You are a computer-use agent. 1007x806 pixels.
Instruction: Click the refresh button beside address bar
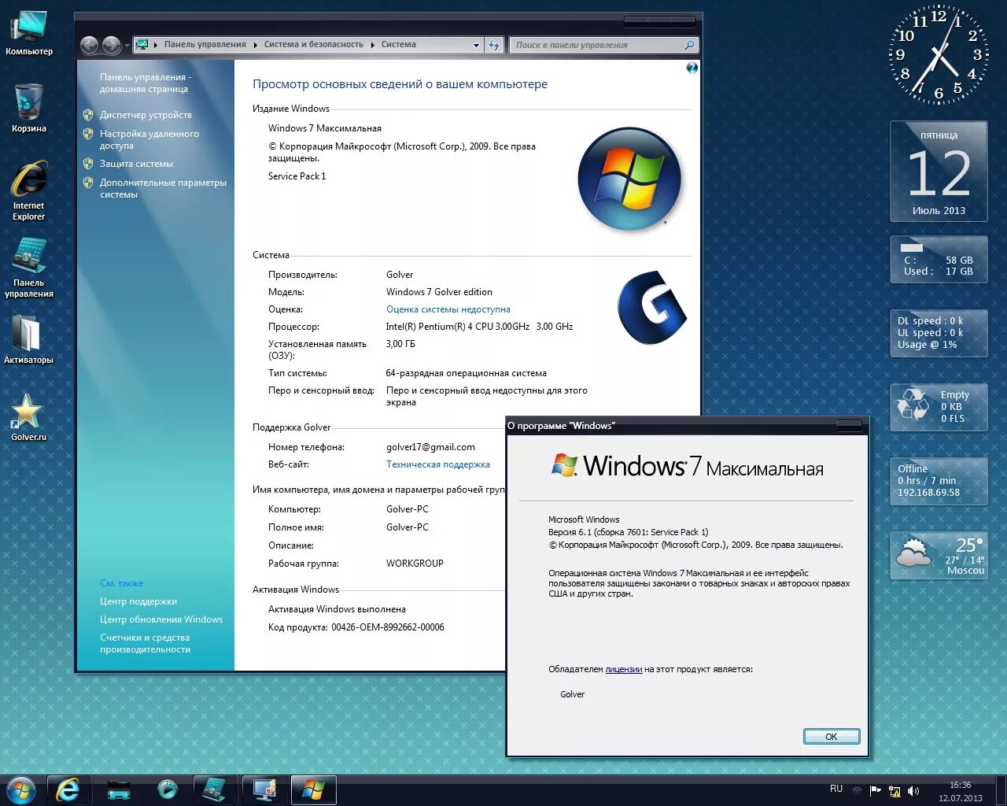tap(494, 45)
